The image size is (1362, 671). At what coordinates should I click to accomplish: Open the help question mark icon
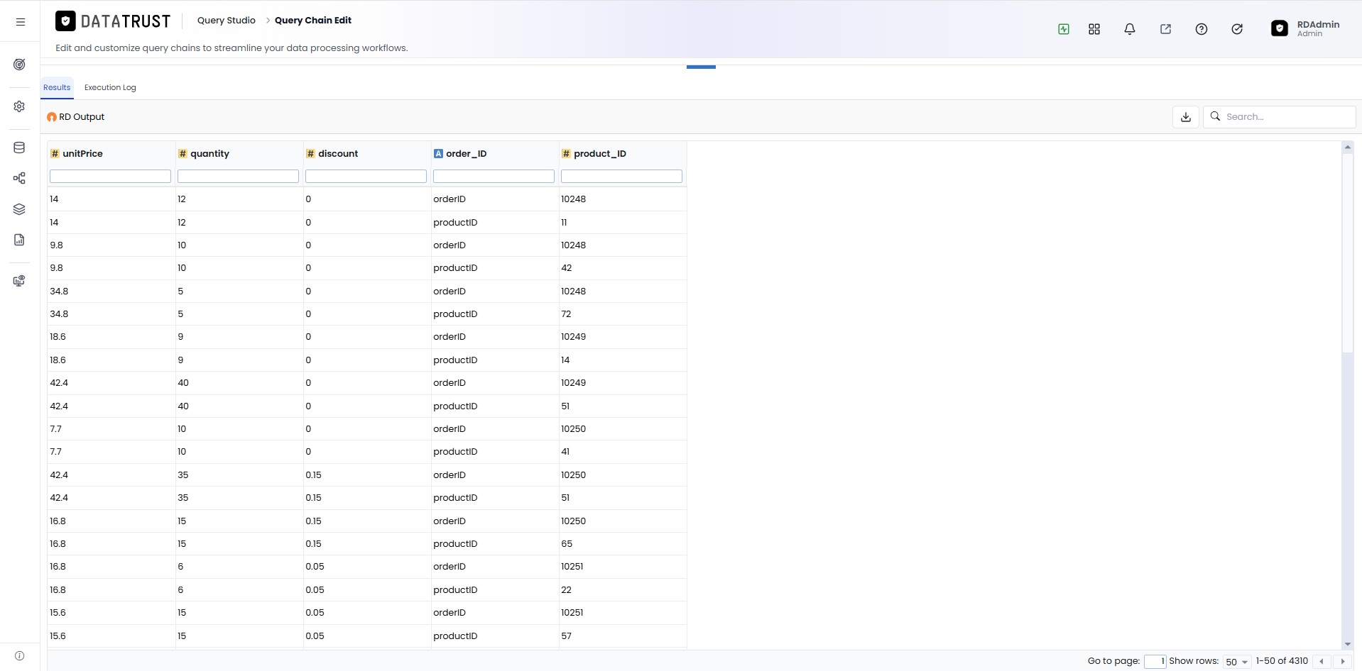[1202, 29]
